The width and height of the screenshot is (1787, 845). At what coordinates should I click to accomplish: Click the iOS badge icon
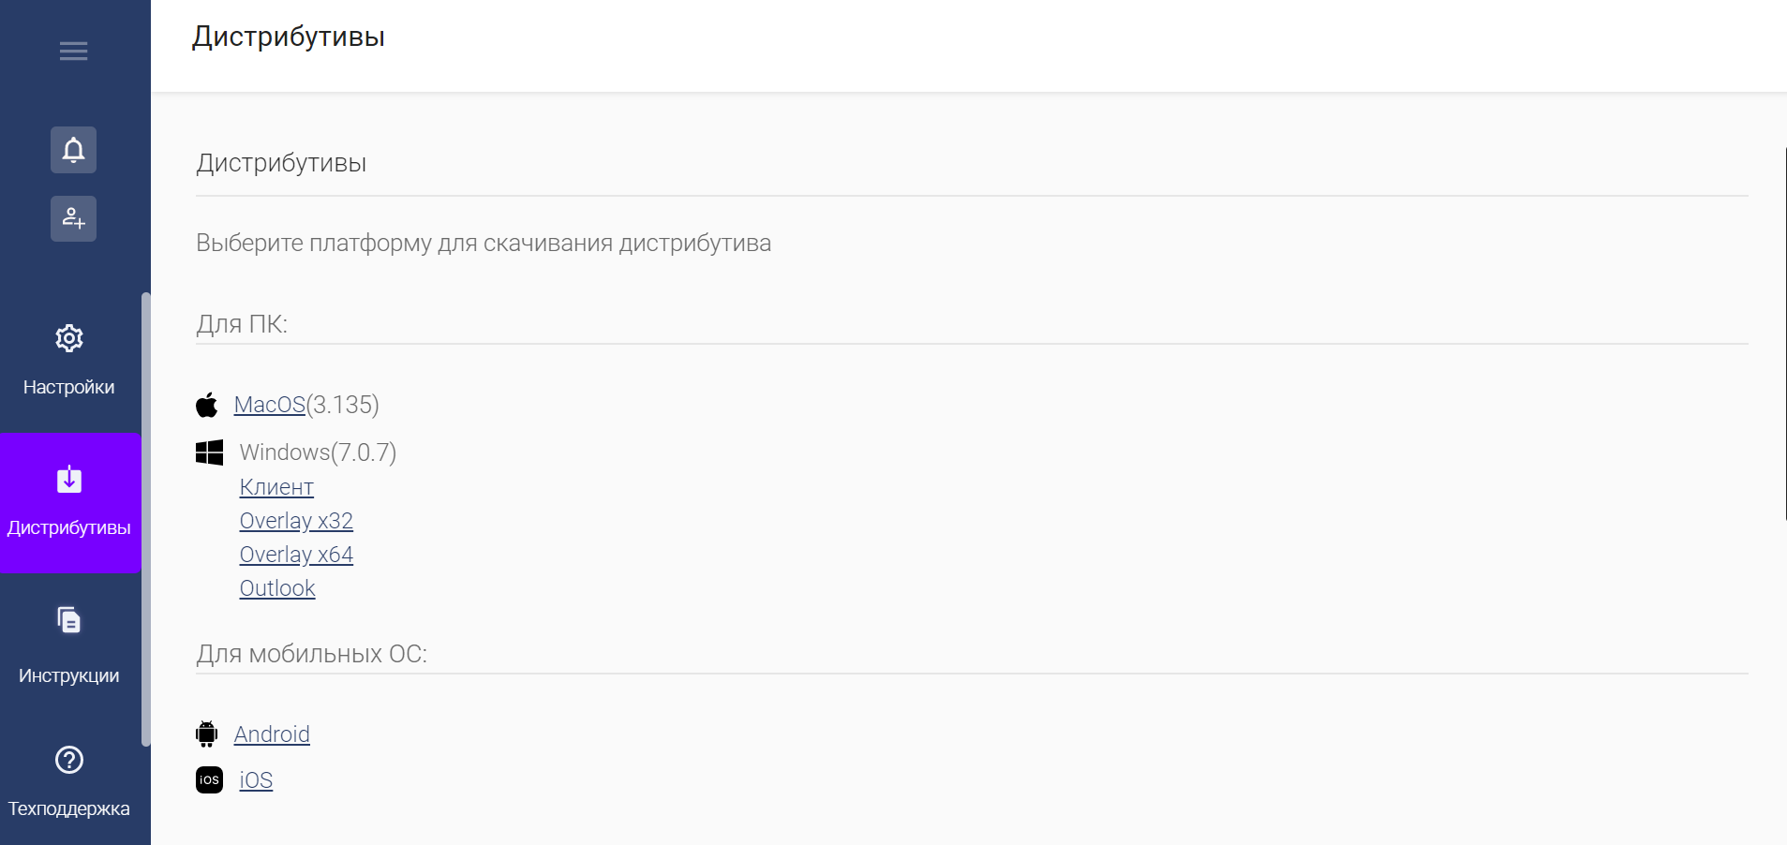(209, 779)
